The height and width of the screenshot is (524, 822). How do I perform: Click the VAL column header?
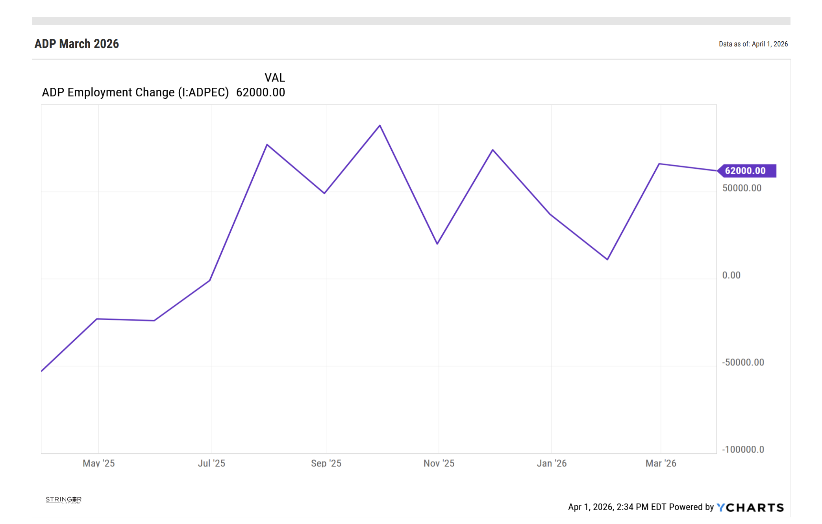pyautogui.click(x=274, y=77)
